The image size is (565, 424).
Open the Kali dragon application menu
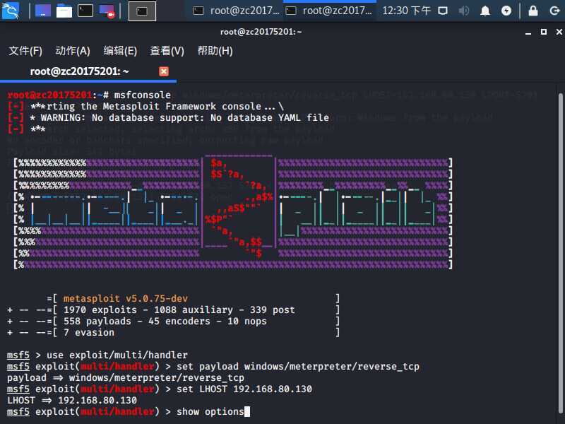11,11
